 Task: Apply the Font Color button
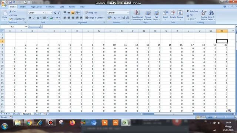[x=57, y=18]
